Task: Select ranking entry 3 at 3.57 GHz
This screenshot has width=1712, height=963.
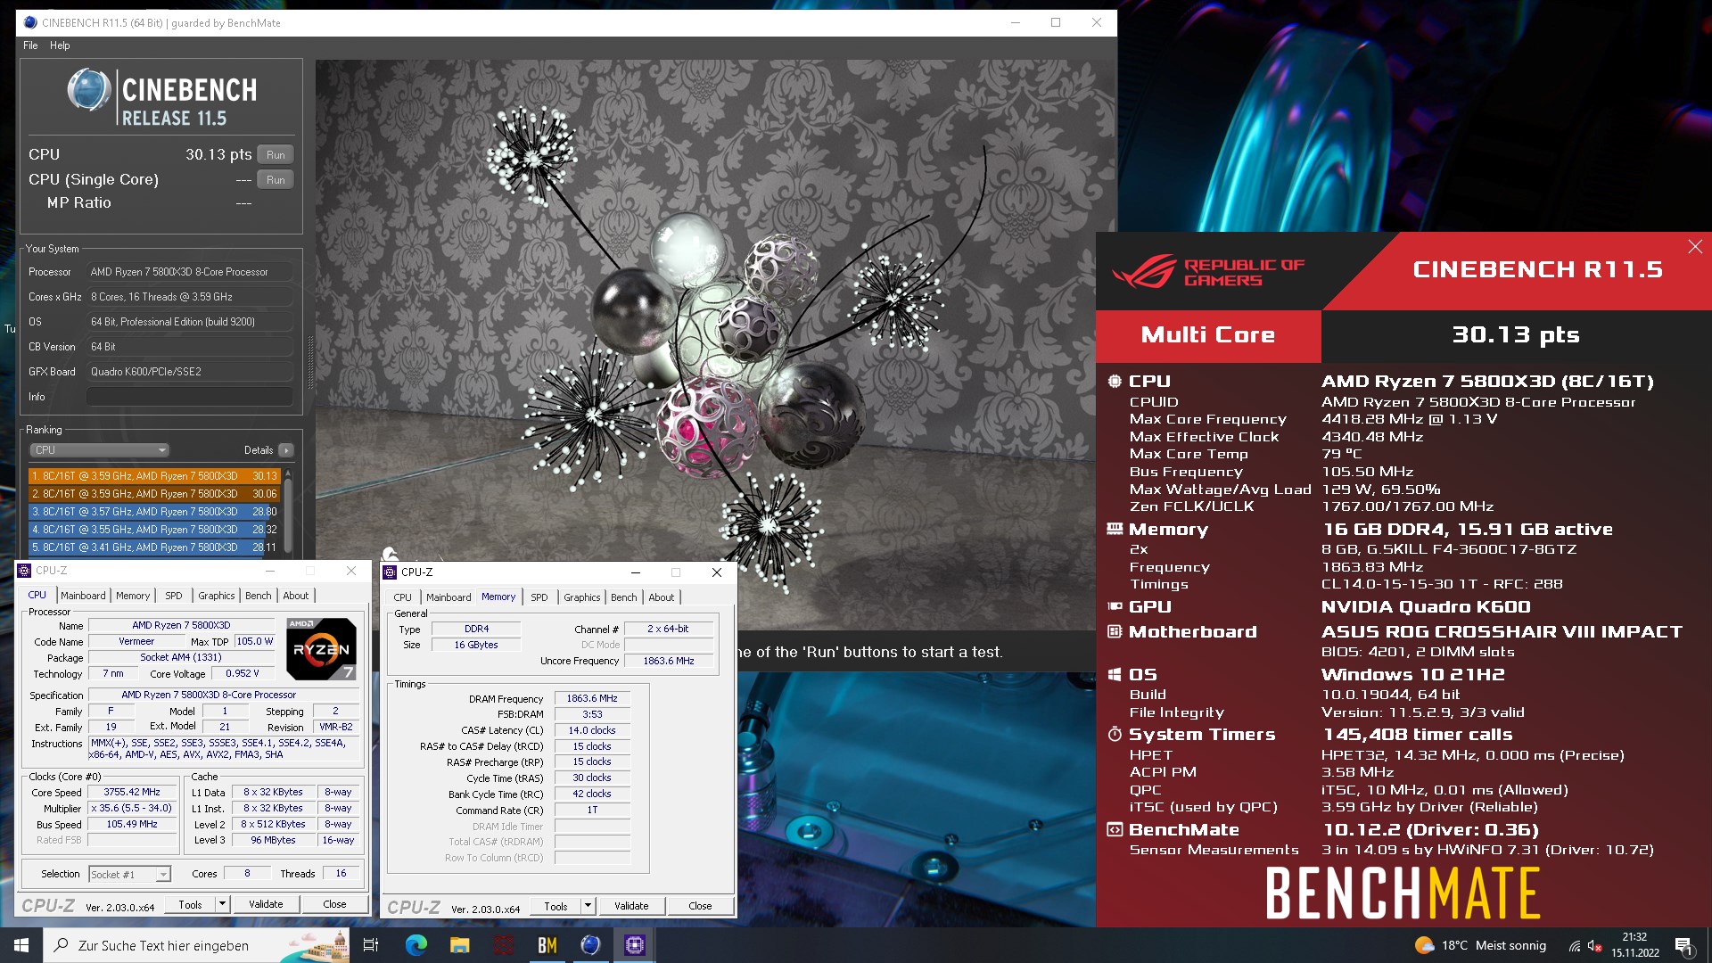Action: tap(154, 512)
